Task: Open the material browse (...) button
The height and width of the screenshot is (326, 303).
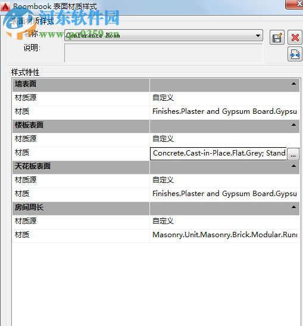Action: coord(293,154)
